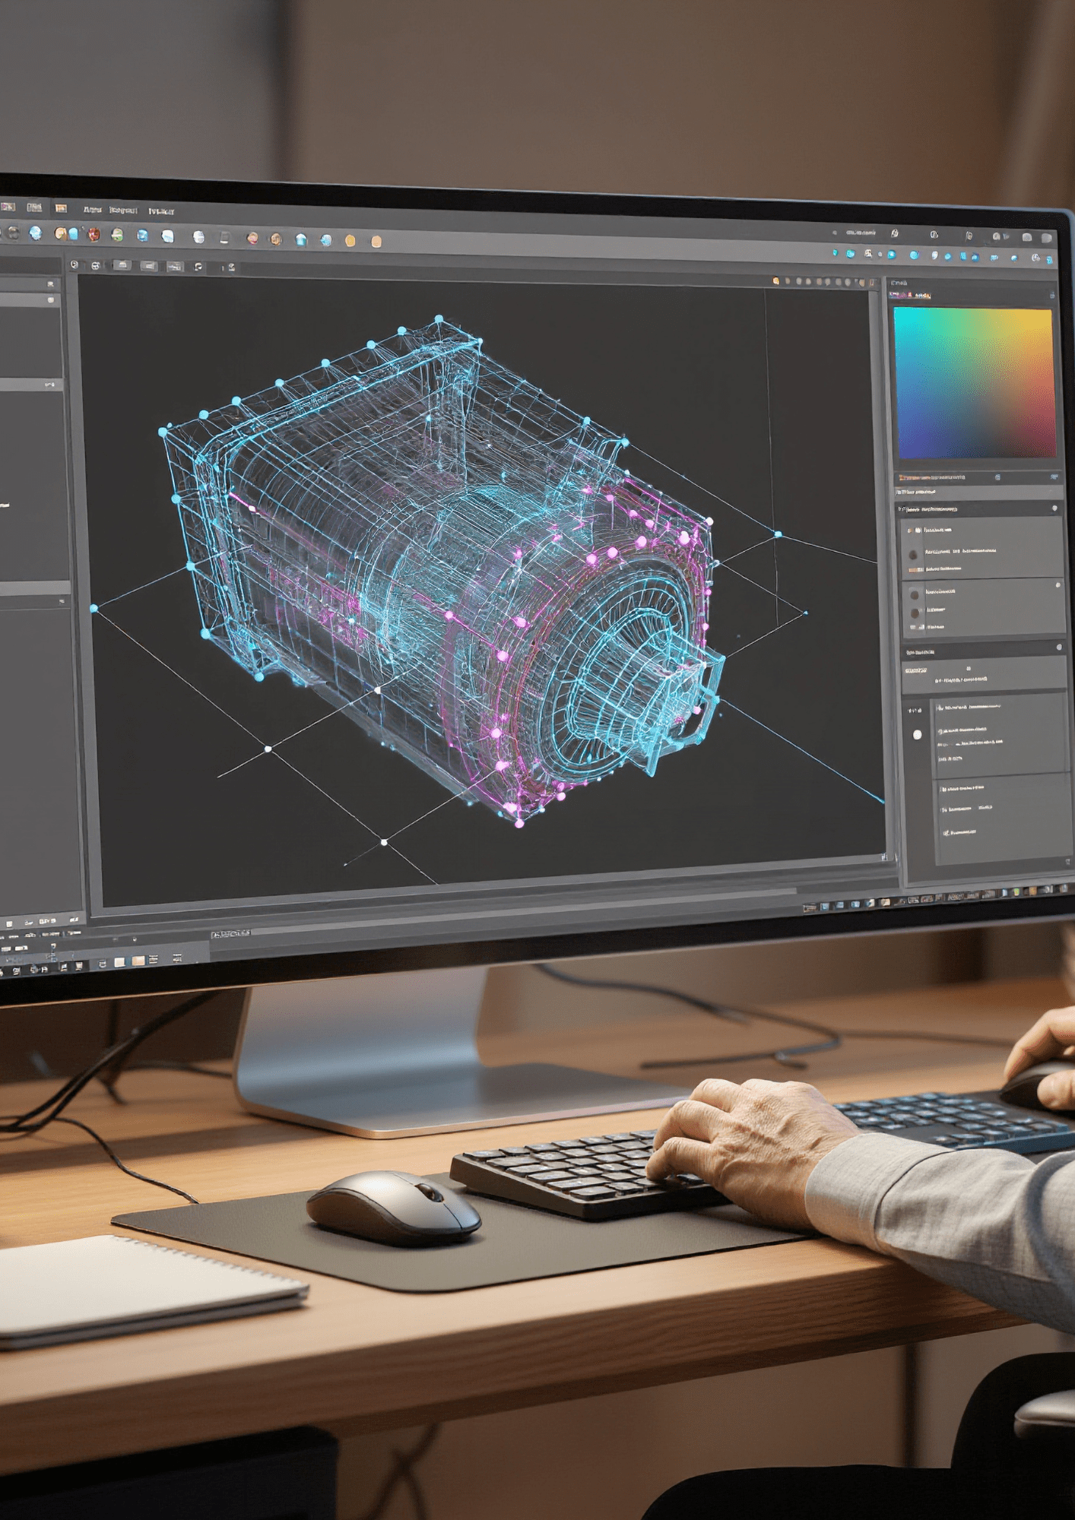Open the third text menu in the menu bar
The image size is (1075, 1520).
point(161,211)
